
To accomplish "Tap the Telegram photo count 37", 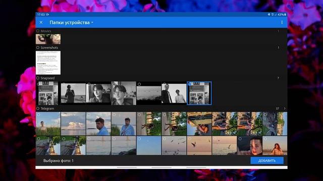I will pyautogui.click(x=278, y=109).
